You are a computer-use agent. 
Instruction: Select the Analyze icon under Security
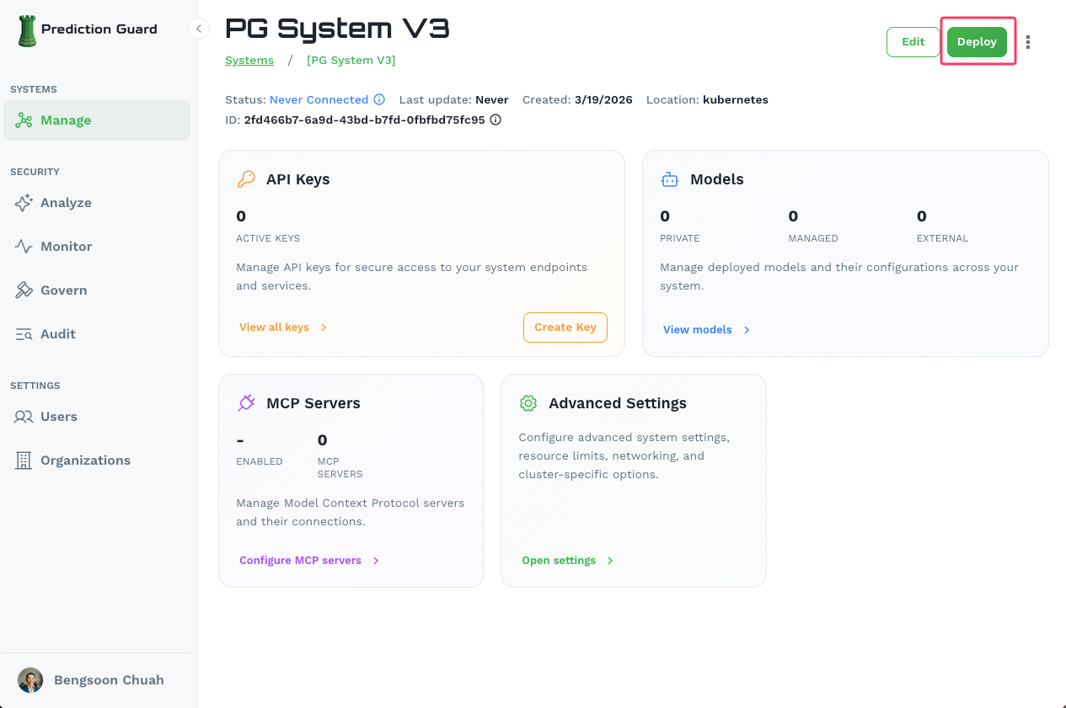coord(24,202)
